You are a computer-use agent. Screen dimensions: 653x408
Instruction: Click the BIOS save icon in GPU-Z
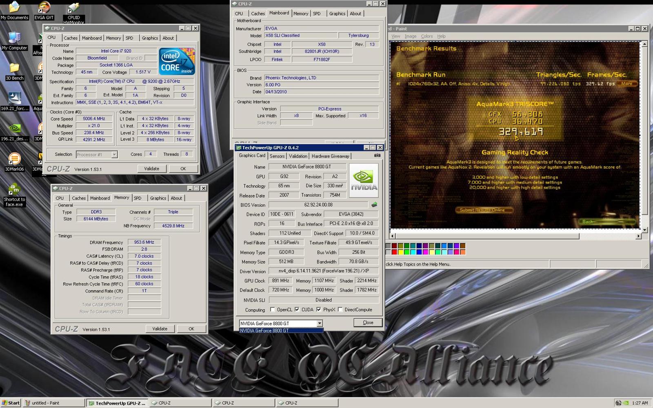click(374, 205)
